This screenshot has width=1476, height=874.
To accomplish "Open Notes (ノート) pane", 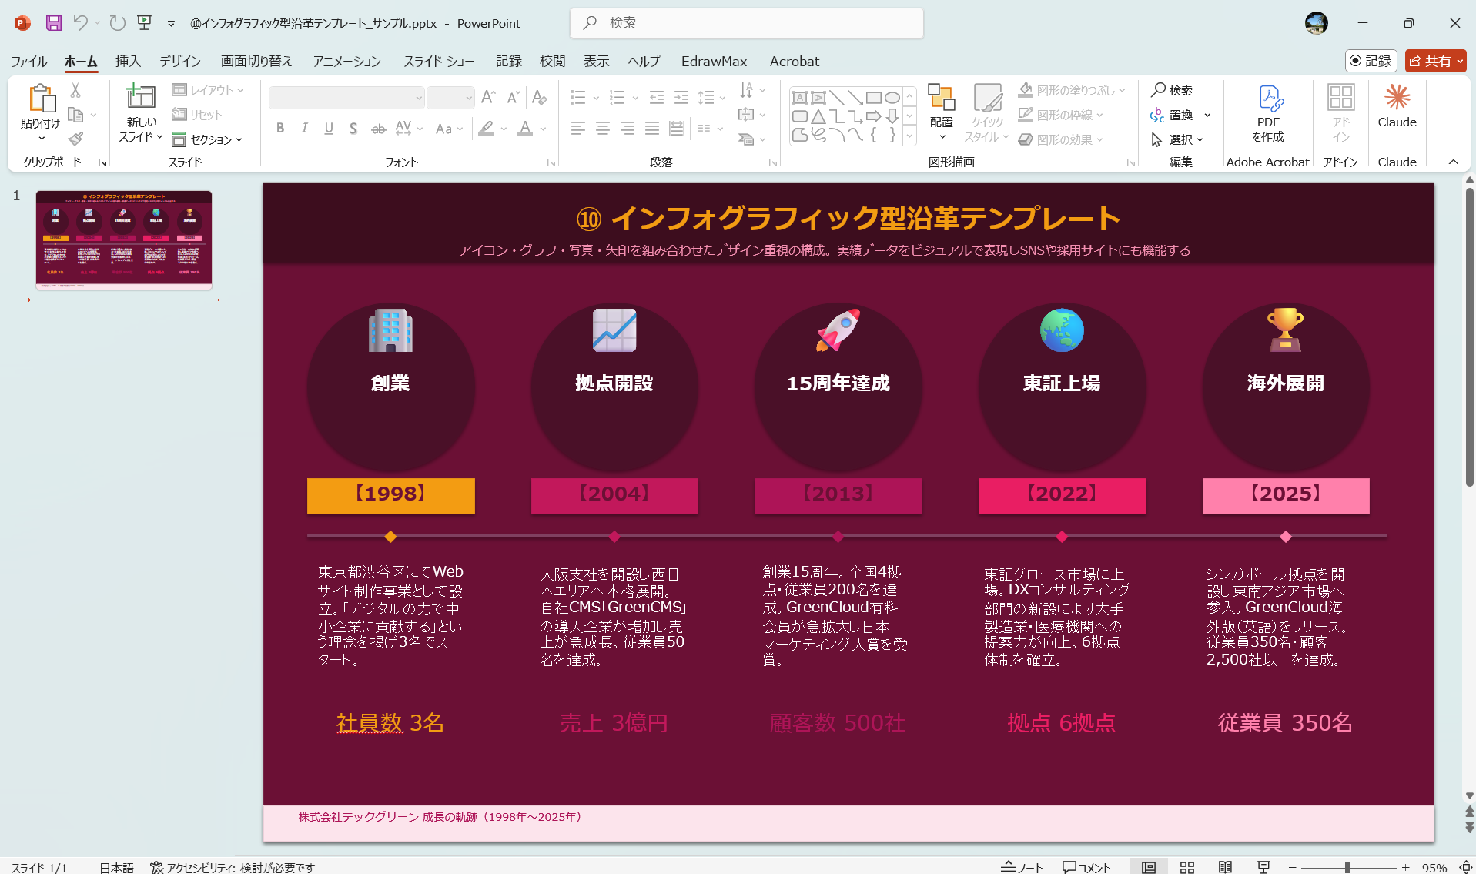I will (1022, 867).
